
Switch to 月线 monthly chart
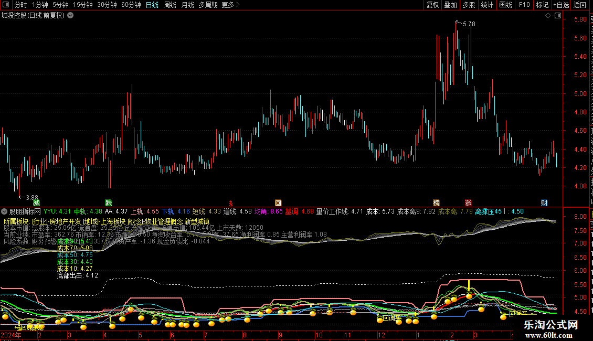point(187,5)
